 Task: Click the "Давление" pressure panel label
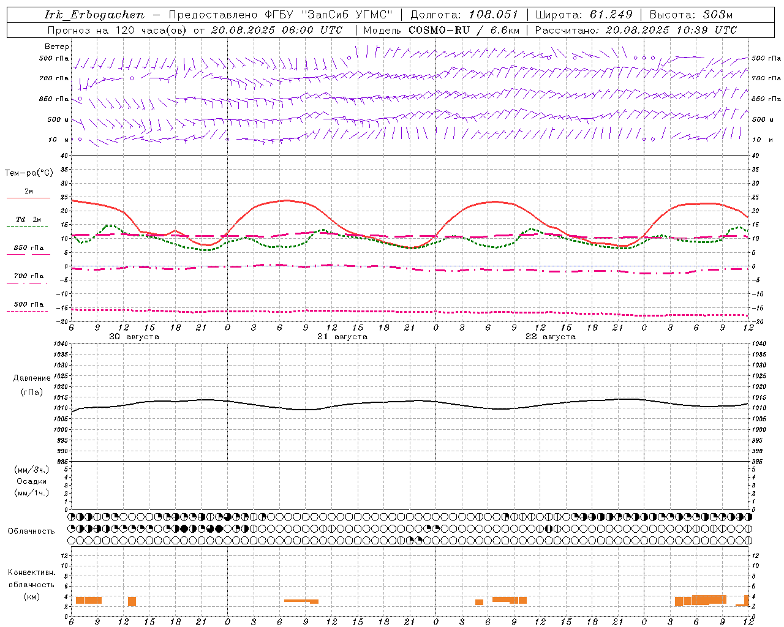tap(32, 378)
